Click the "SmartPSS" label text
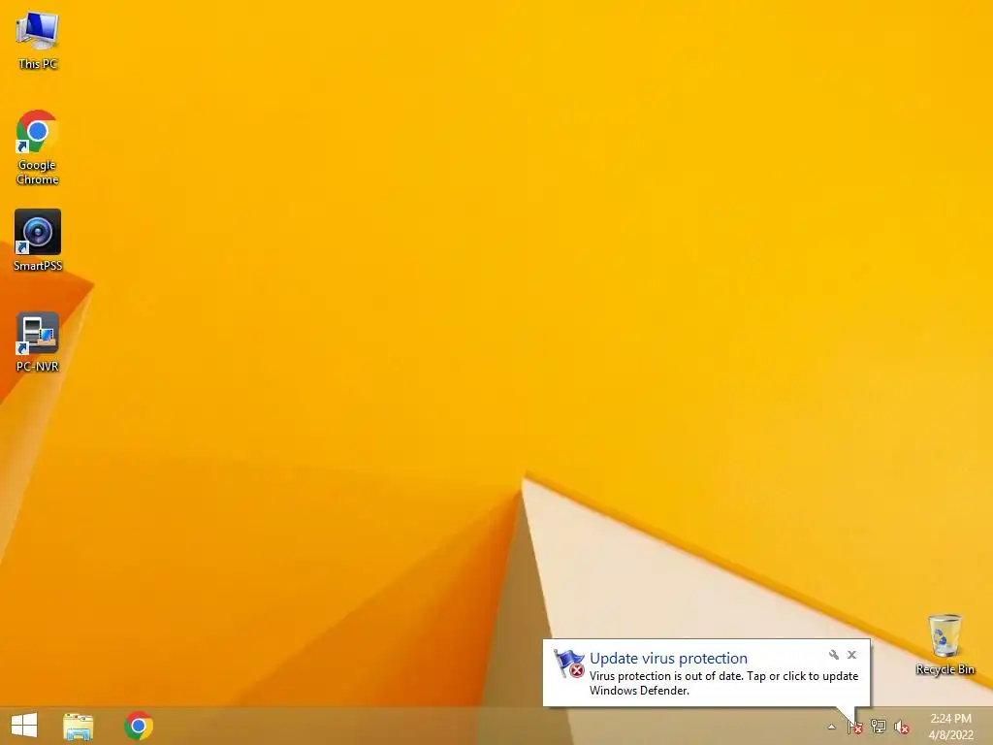Screen dimensions: 993x745 coord(38,266)
